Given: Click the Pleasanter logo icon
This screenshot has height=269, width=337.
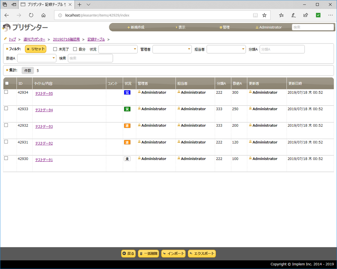Looking at the screenshot, I should tap(6, 27).
